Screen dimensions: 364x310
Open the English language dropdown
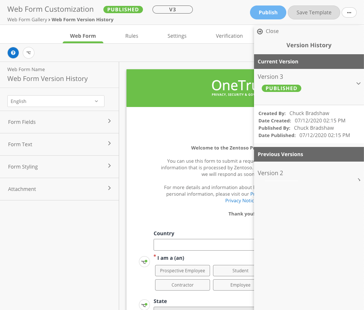point(56,101)
